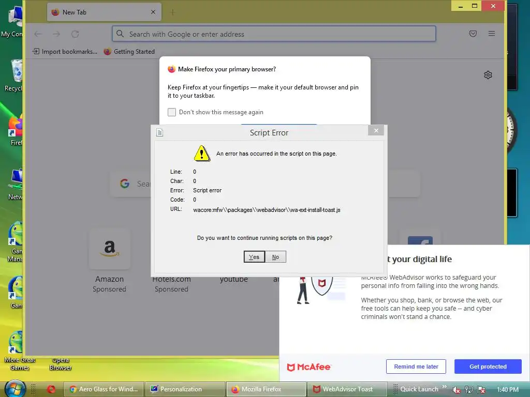Screen dimensions: 530x397
Task: Maximize the Firefox window
Action: coord(475,6)
